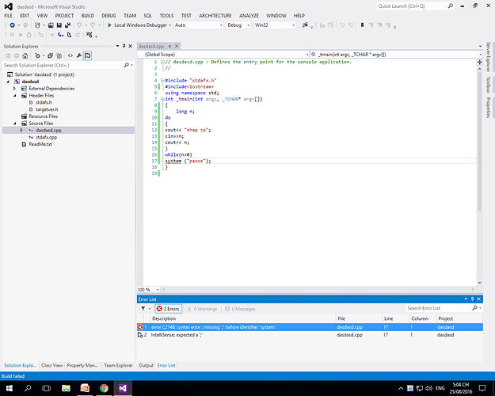
Task: Open the _tmain member dropdown
Action: click(x=481, y=55)
